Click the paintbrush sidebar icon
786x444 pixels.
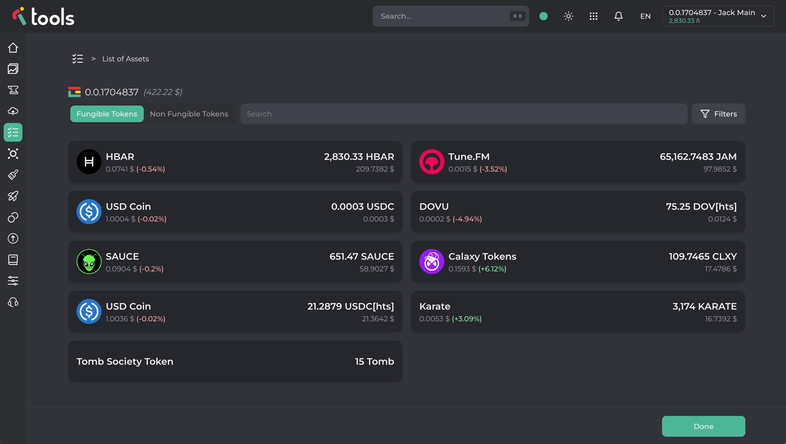(x=13, y=175)
